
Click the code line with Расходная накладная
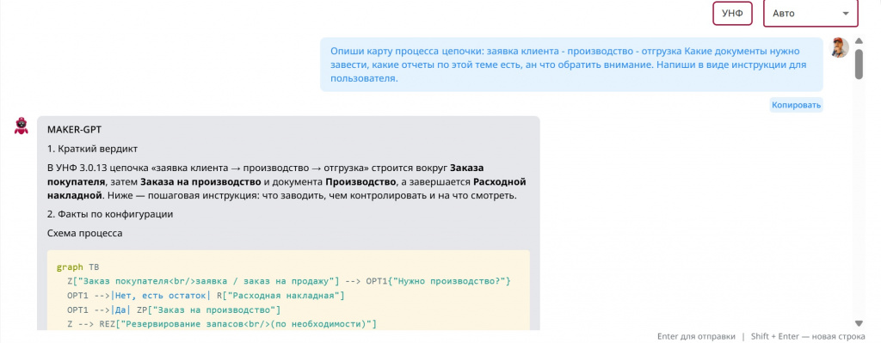(x=205, y=295)
